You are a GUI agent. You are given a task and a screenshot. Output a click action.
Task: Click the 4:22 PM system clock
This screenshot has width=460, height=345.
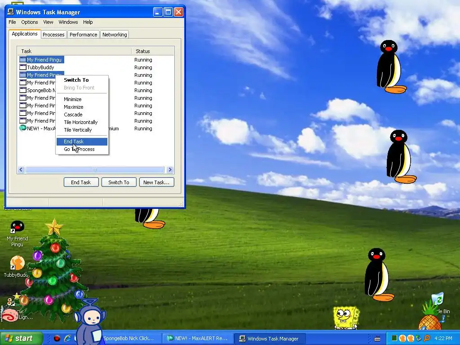(x=443, y=338)
